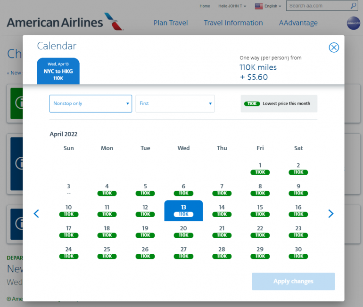Screen dimensions: 363x307
Task: Go to previous month arrow
Action: coord(36,214)
